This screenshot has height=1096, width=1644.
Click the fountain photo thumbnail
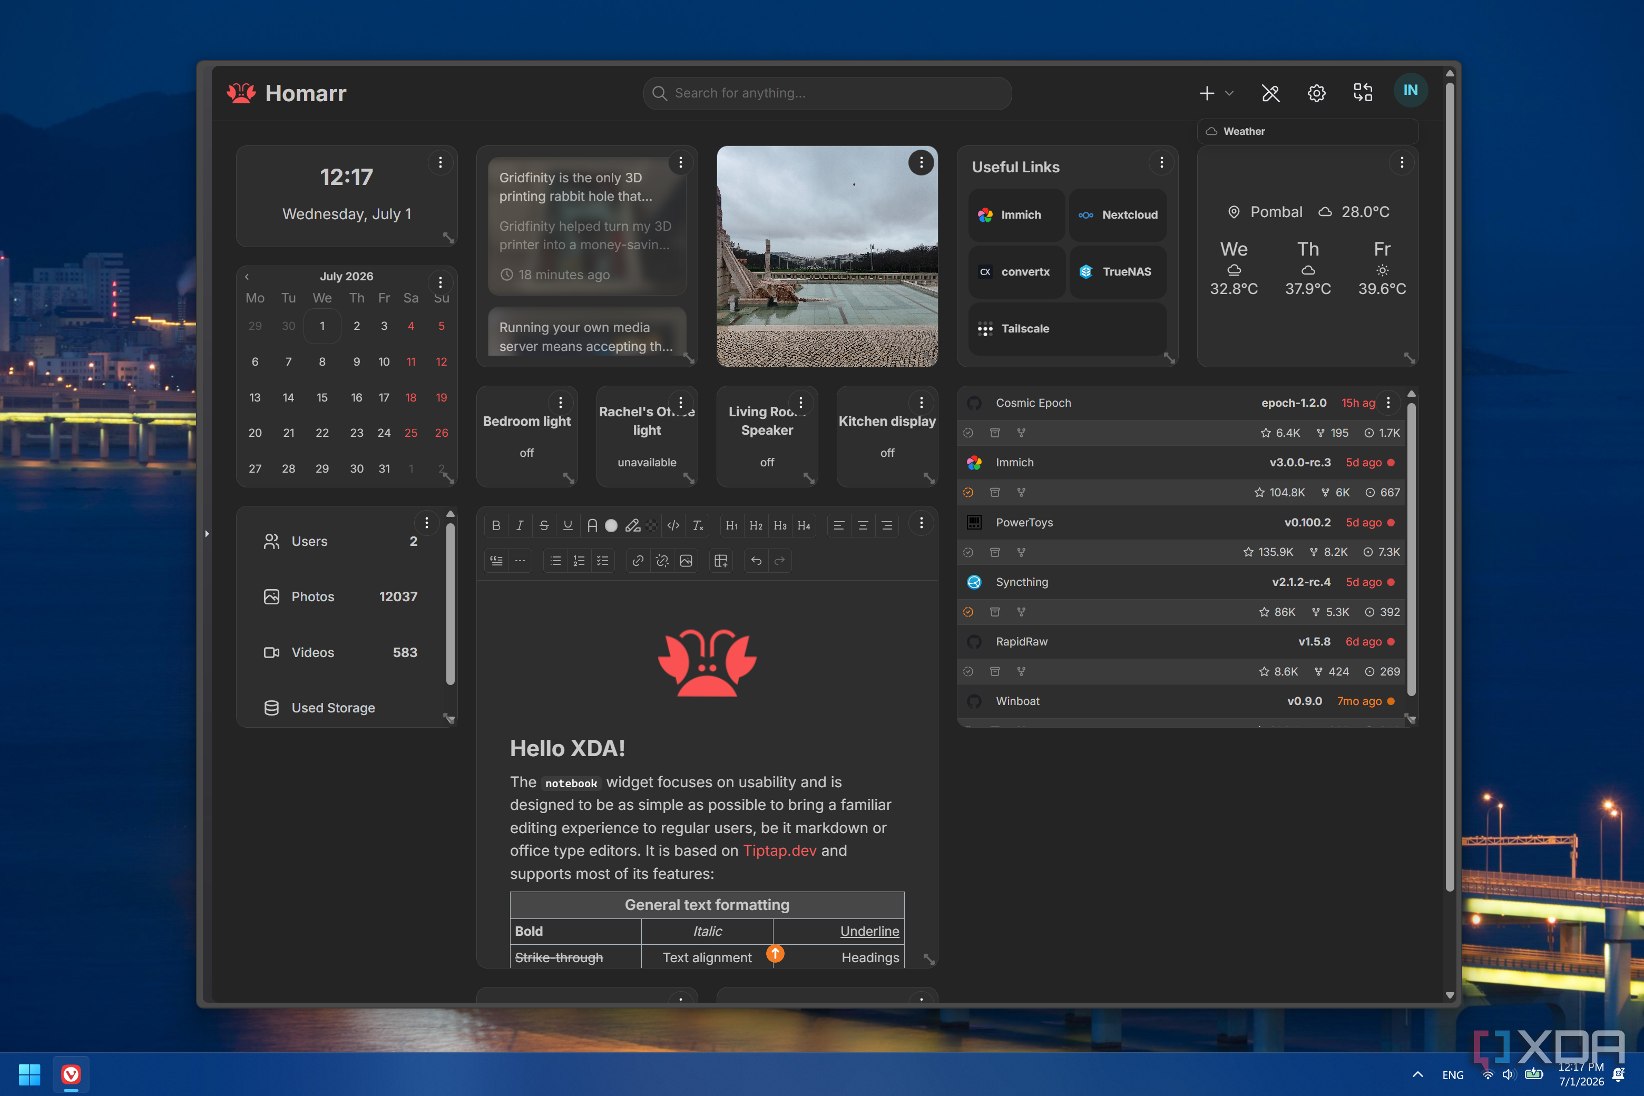pyautogui.click(x=827, y=256)
